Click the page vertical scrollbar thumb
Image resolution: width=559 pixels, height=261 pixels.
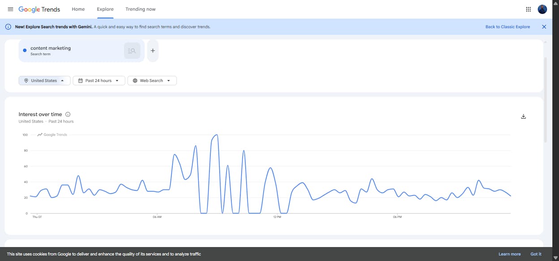coord(545,99)
